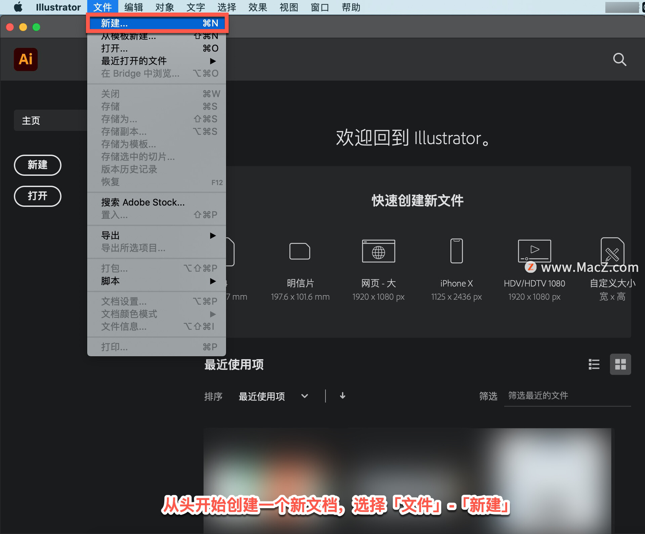This screenshot has width=645, height=534.
Task: Pick the iPhone X preset icon
Action: click(456, 251)
